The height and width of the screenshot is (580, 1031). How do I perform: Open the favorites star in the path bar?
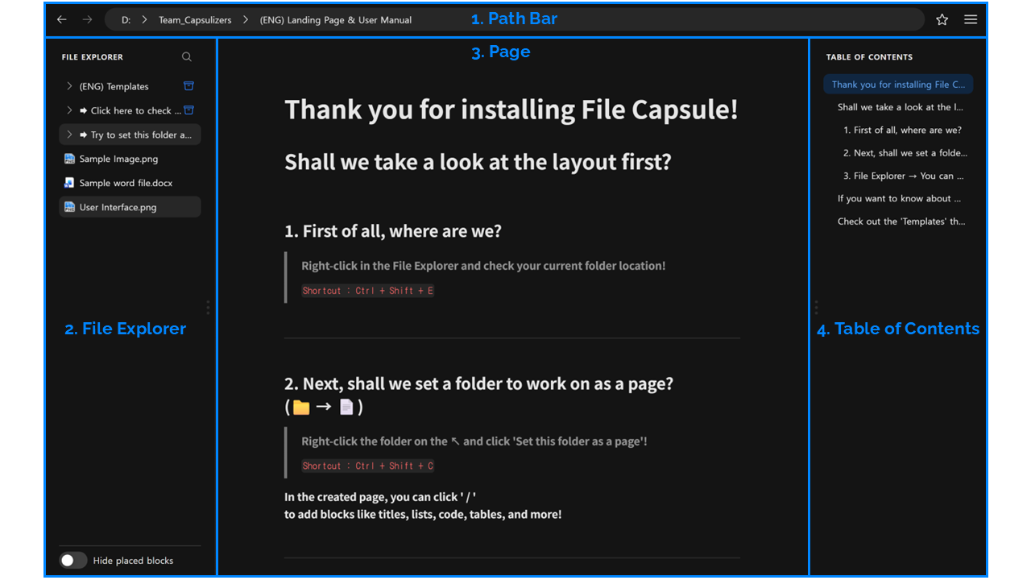(942, 19)
